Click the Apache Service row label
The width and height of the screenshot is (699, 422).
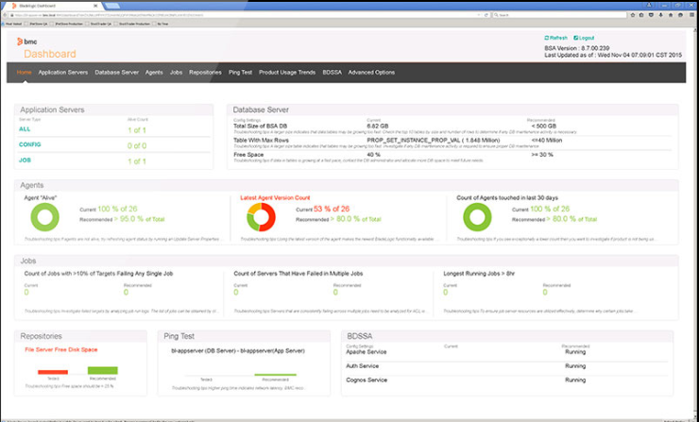coord(366,352)
